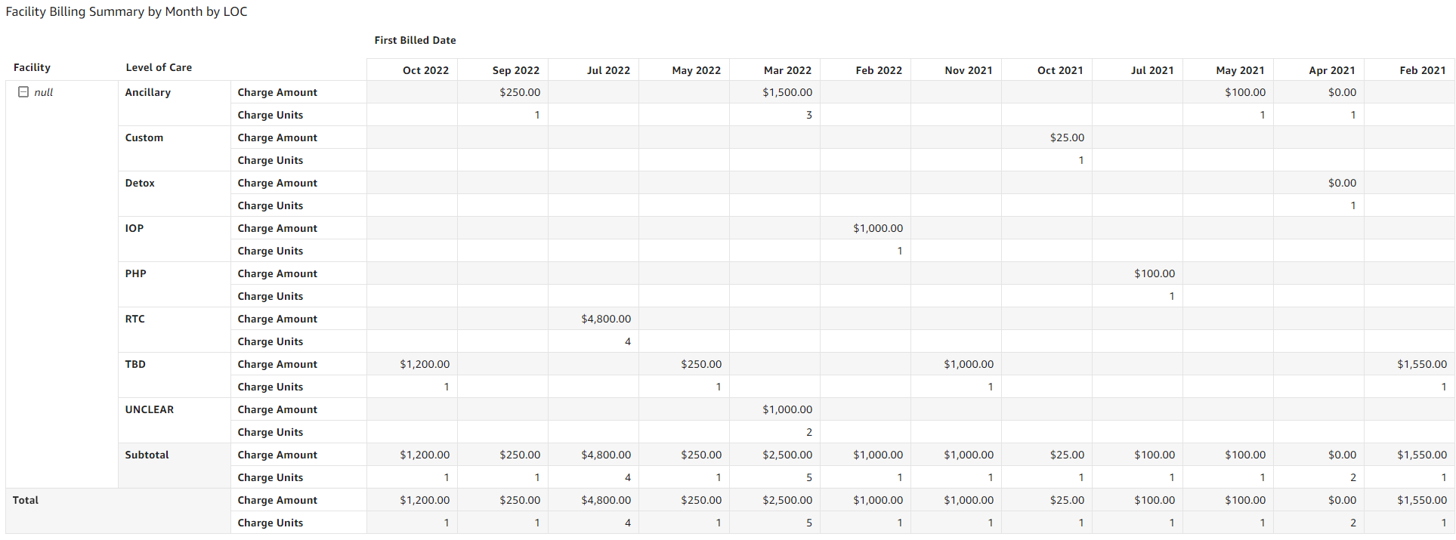Click the IOP $1,000.00 charge amount cell
Screen dimensions: 1456x540
pyautogui.click(x=878, y=228)
